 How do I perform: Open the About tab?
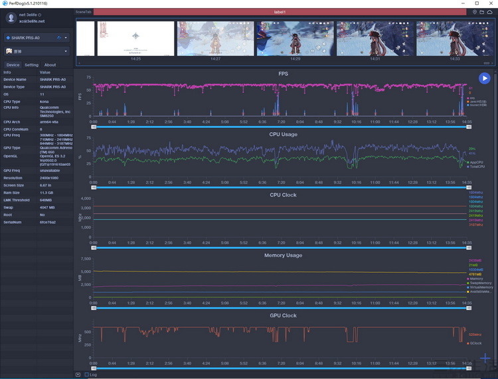click(x=50, y=65)
